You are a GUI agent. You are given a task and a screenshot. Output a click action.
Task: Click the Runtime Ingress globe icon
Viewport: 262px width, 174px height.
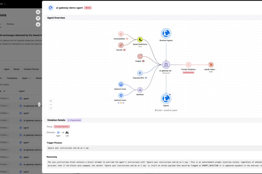pos(166,33)
